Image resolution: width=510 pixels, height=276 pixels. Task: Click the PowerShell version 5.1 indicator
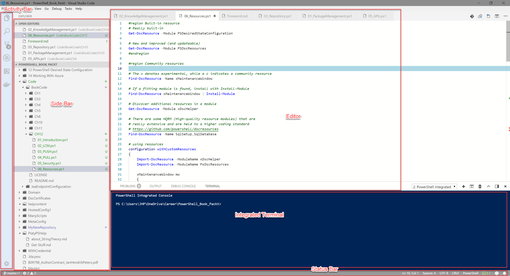(x=486, y=273)
